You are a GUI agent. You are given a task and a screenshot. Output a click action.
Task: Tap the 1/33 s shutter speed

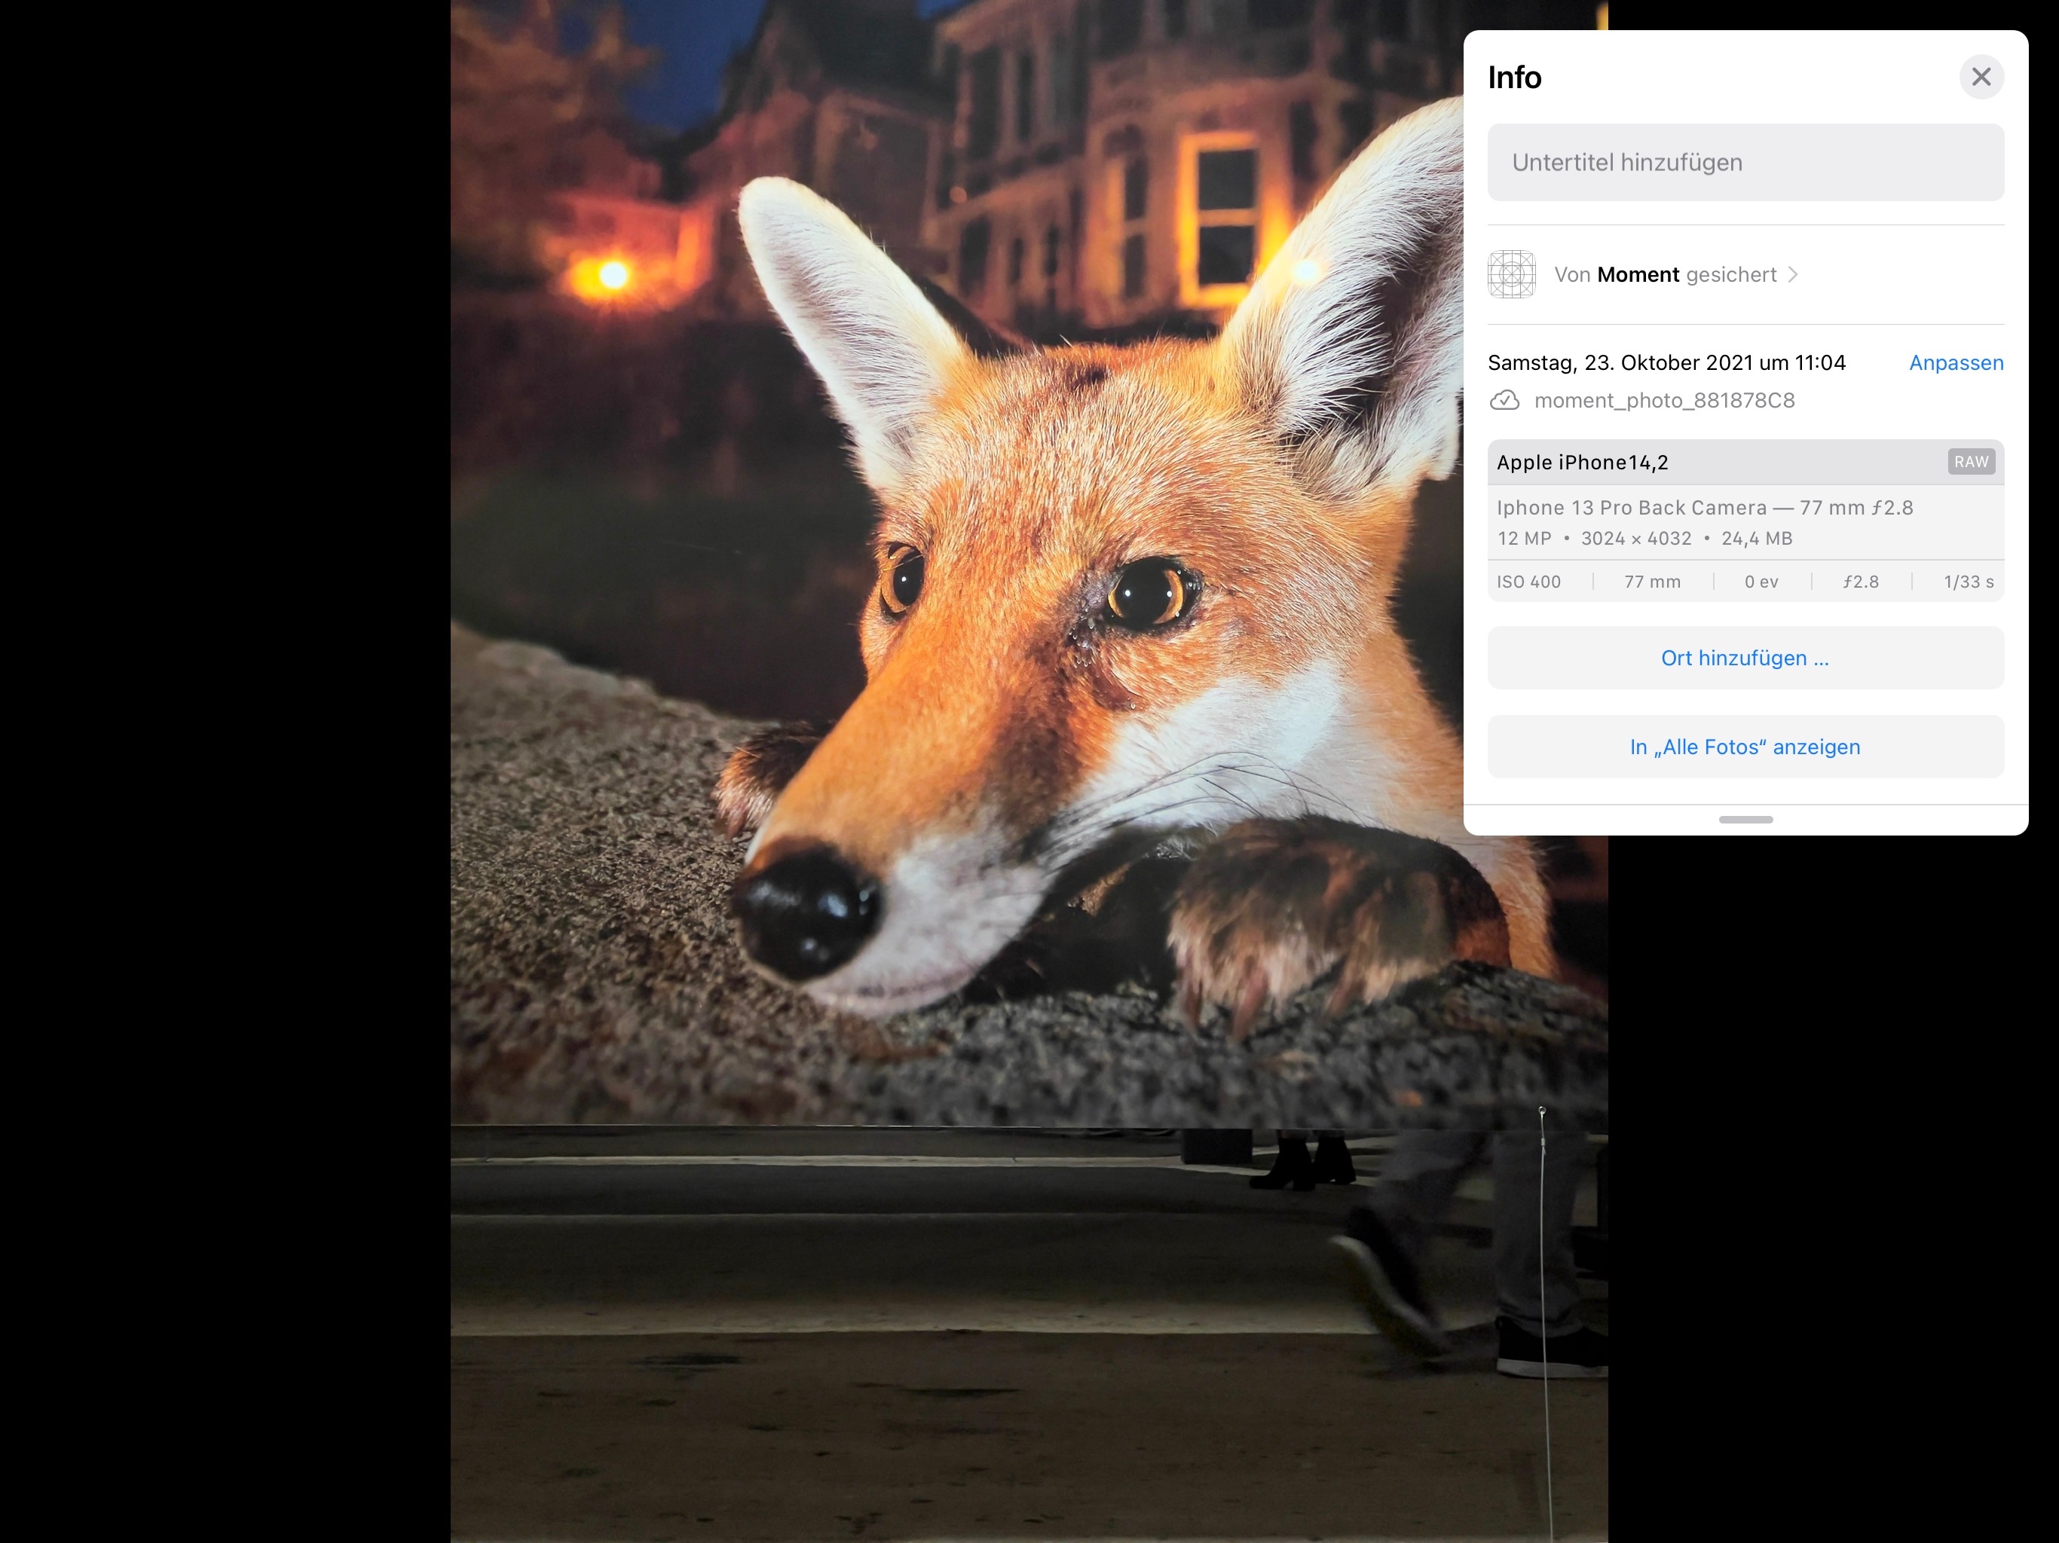tap(1968, 582)
